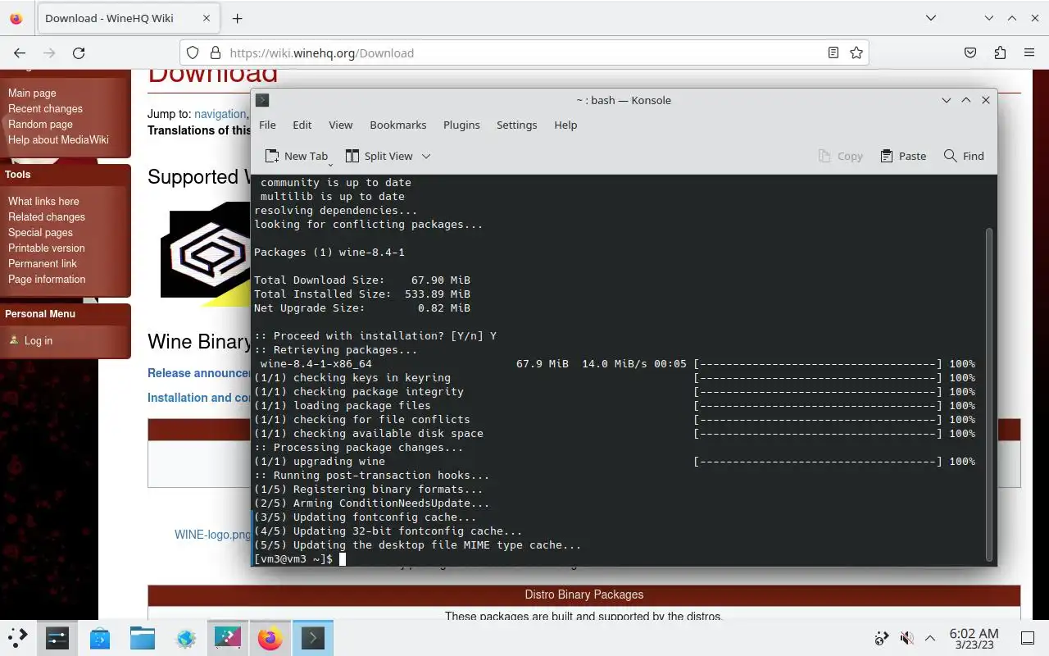The width and height of the screenshot is (1049, 656).
Task: Expand the Split View dropdown arrow
Action: tap(426, 156)
